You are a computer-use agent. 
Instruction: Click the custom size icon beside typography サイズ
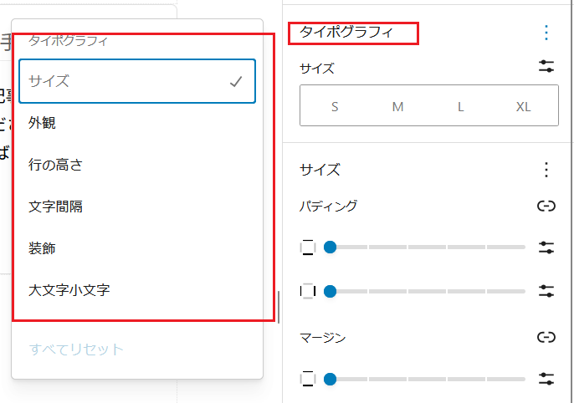coord(546,67)
